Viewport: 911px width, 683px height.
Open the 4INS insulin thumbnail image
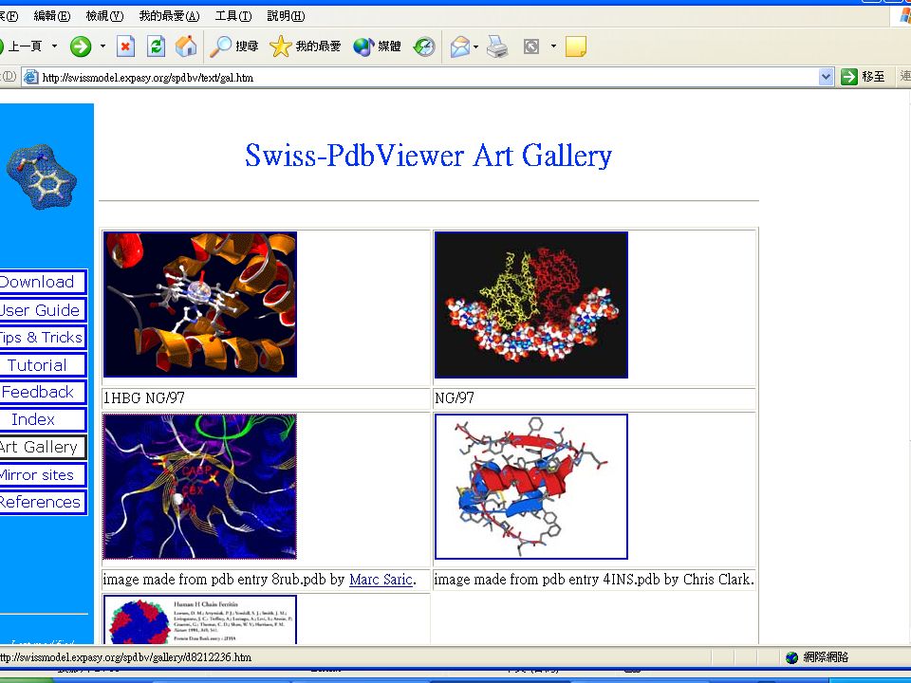click(x=531, y=487)
